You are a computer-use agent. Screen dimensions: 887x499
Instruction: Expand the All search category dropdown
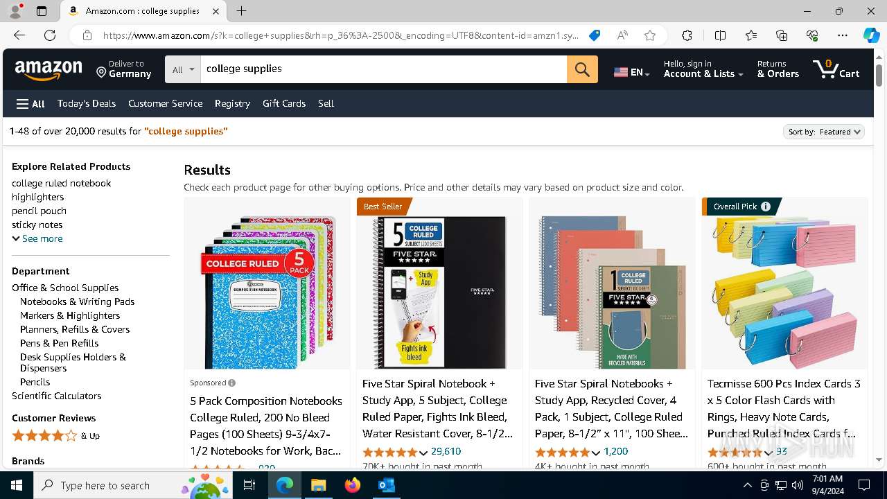coord(183,69)
